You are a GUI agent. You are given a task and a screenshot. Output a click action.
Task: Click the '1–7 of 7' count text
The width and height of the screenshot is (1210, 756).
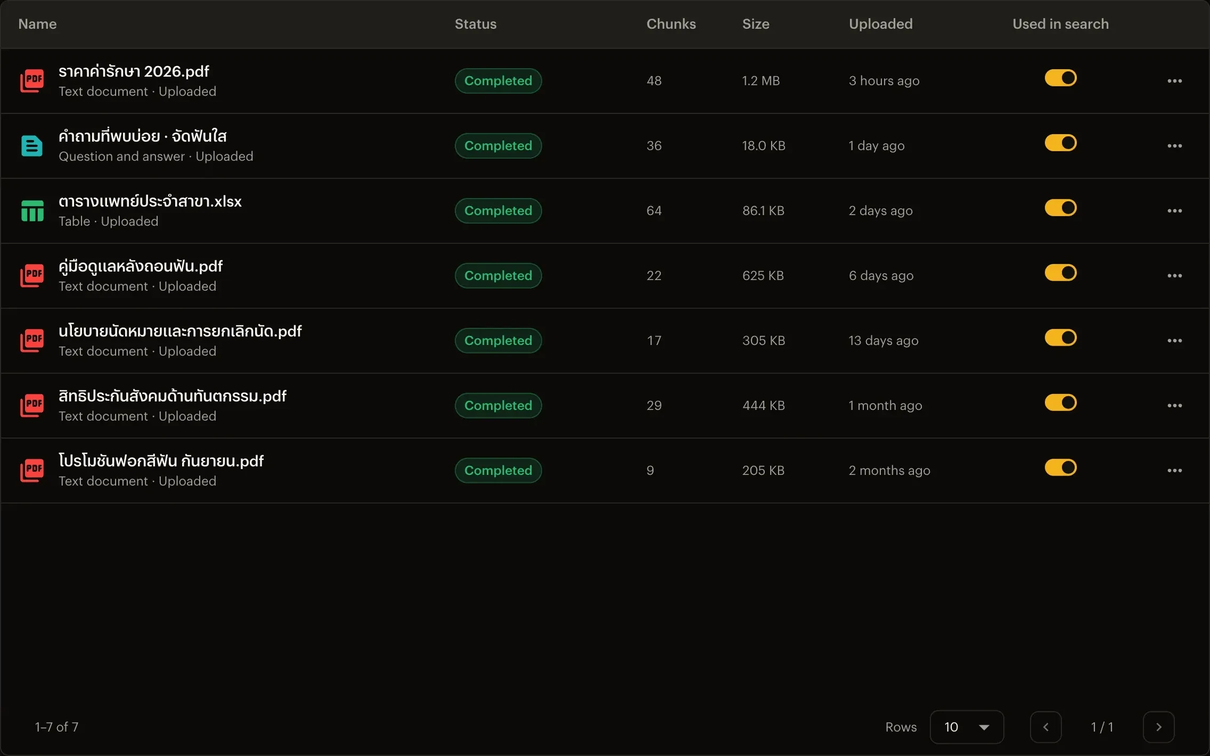56,727
